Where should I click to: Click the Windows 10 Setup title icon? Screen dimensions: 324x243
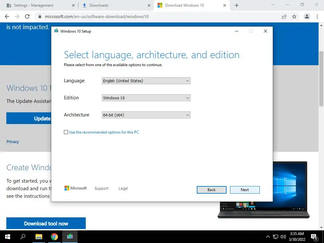pos(56,31)
